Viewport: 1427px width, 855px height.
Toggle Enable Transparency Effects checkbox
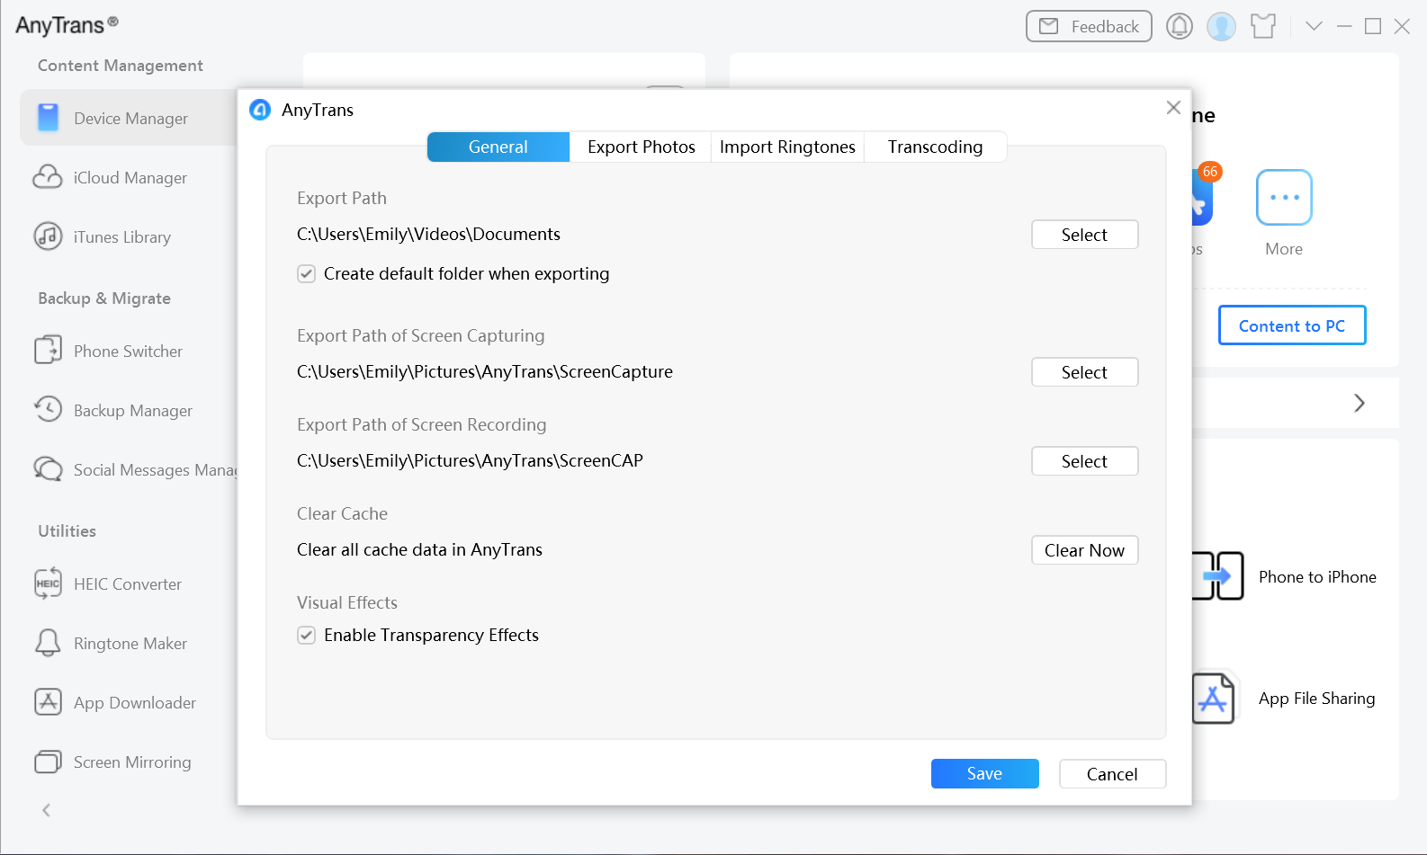[x=307, y=635]
